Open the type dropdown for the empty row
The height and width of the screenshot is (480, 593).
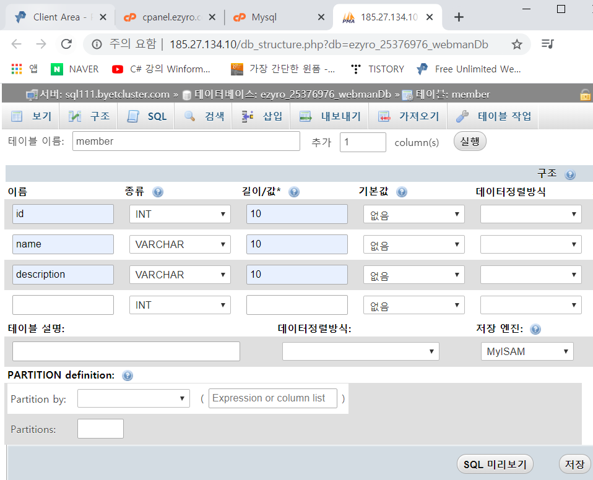[180, 304]
